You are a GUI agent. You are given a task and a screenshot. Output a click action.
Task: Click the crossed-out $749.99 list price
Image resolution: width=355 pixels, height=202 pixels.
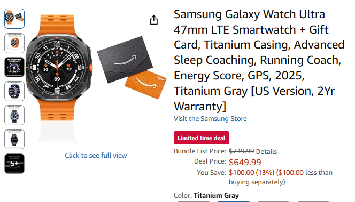click(241, 151)
